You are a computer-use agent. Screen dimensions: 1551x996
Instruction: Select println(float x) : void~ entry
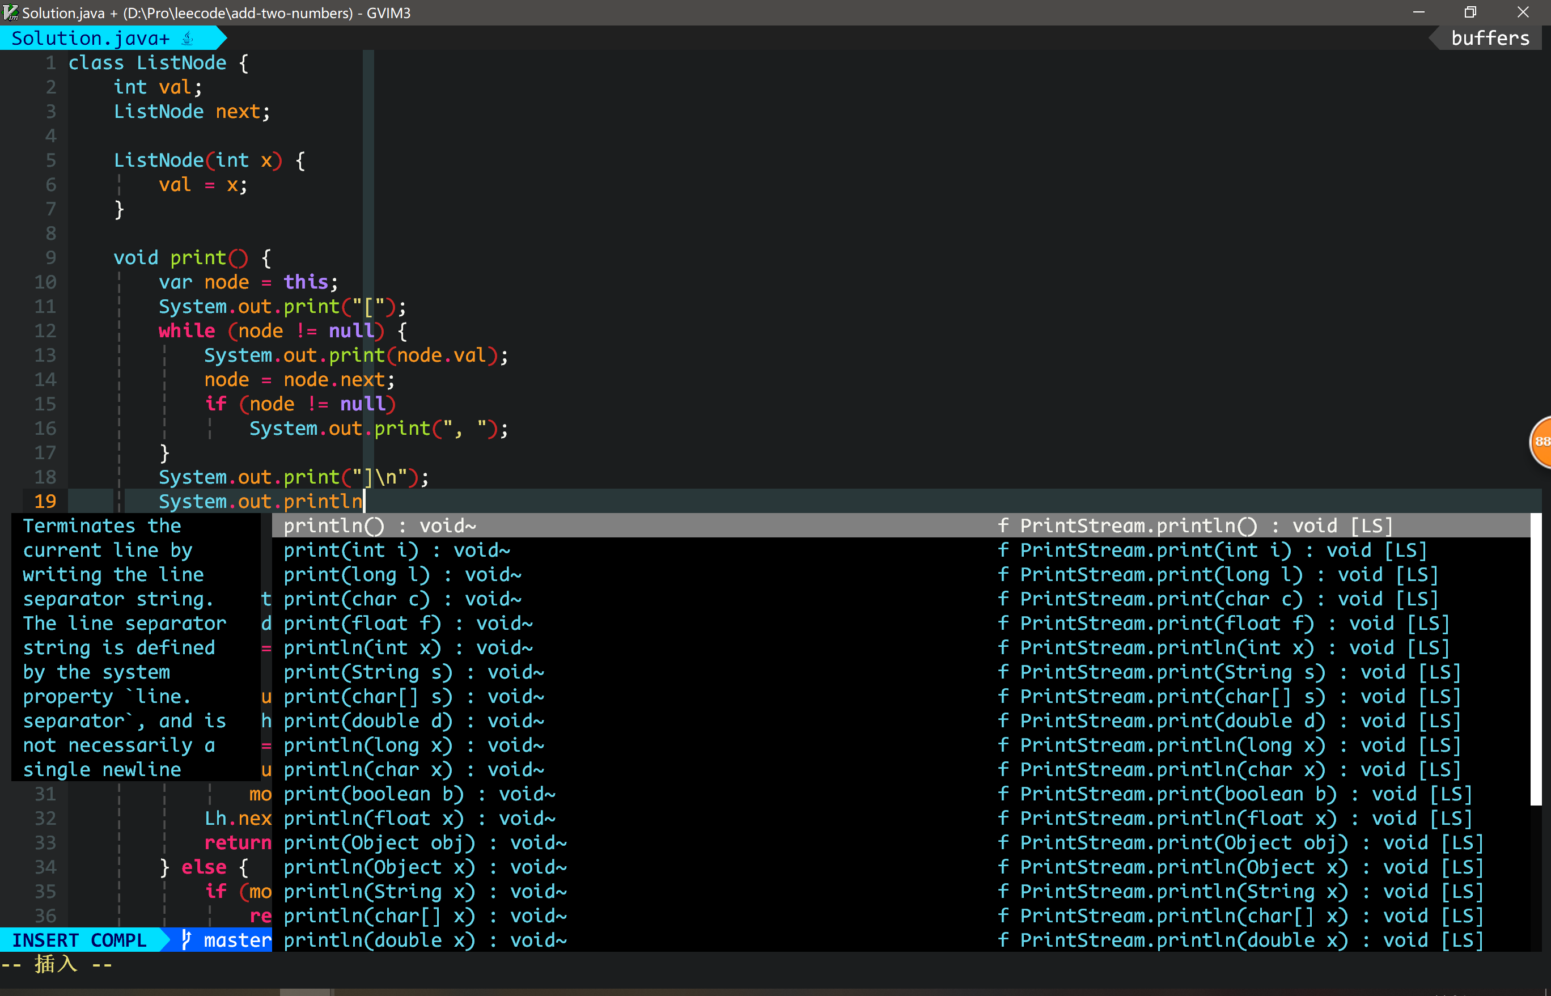point(901,818)
